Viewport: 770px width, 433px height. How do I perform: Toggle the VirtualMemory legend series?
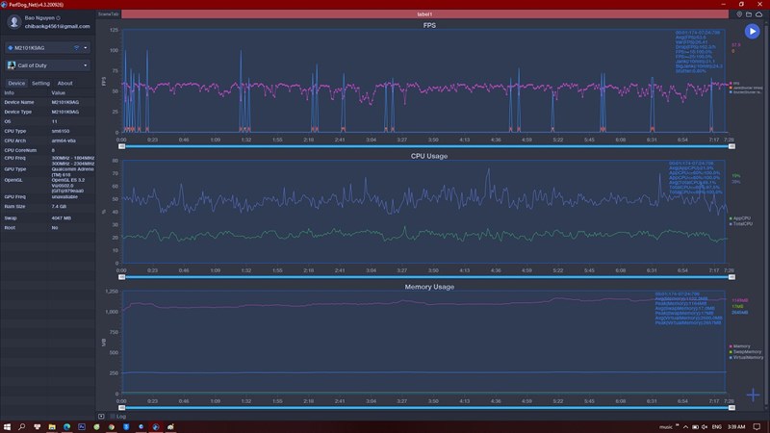(747, 357)
